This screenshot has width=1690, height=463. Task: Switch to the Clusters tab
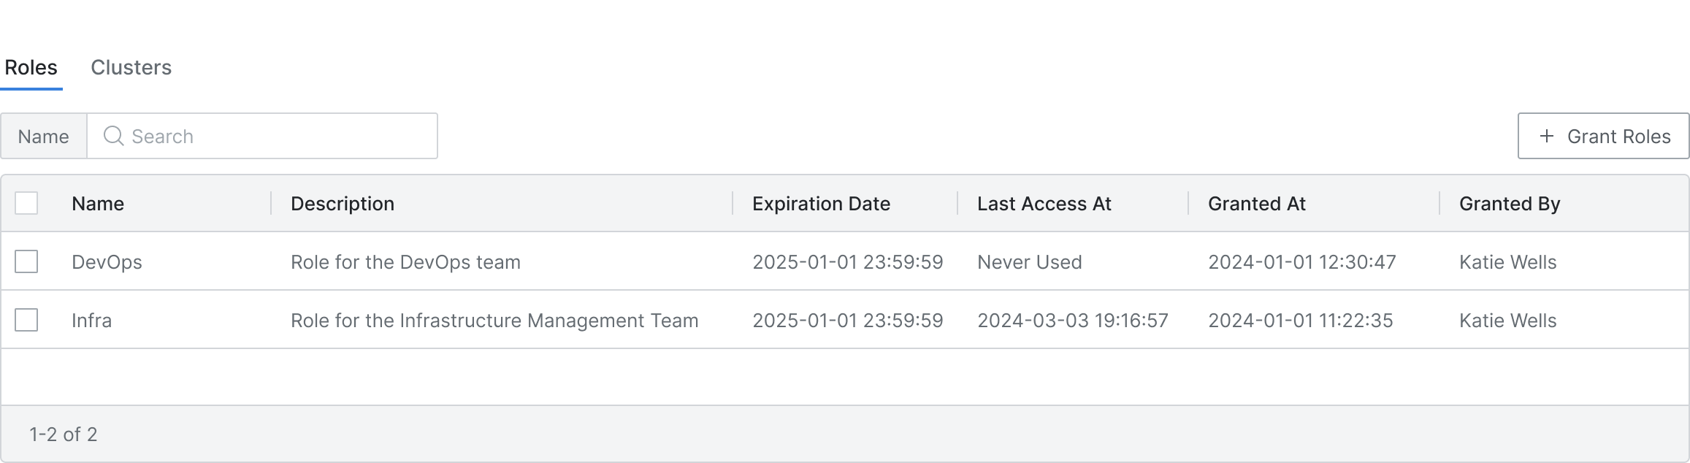(x=131, y=67)
